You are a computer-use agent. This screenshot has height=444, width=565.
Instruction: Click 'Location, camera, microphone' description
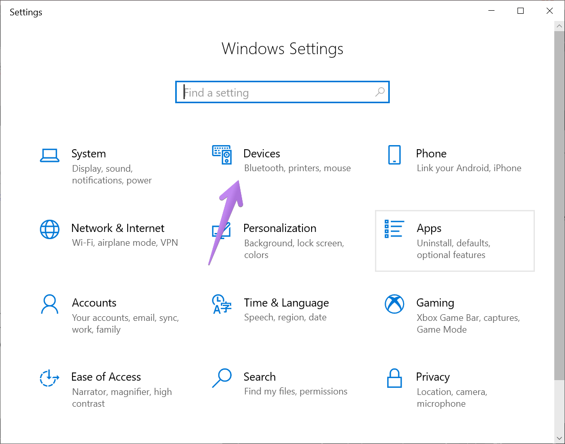click(x=452, y=398)
